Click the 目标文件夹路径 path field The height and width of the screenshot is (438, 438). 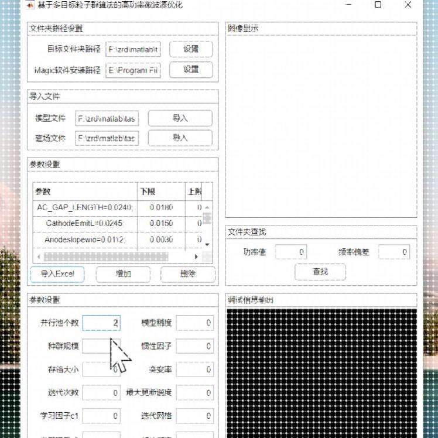tap(133, 49)
